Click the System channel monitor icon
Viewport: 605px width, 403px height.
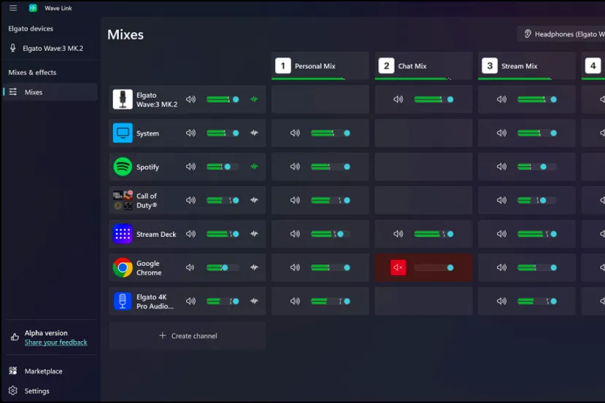[x=123, y=133]
